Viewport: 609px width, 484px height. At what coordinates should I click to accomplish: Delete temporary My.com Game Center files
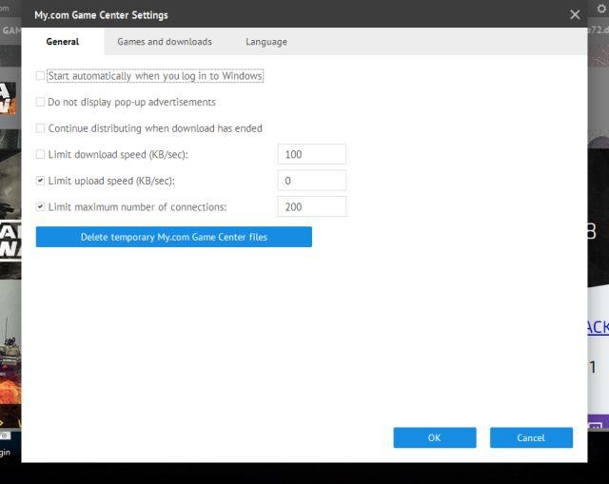(174, 237)
